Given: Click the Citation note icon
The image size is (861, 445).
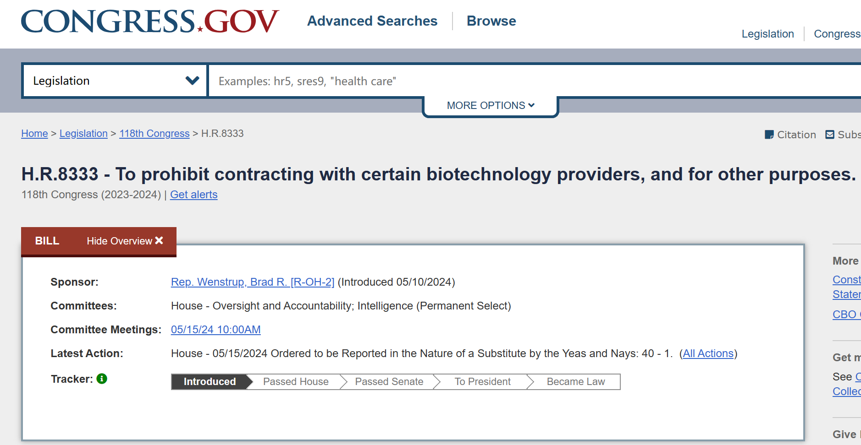Looking at the screenshot, I should coord(769,135).
